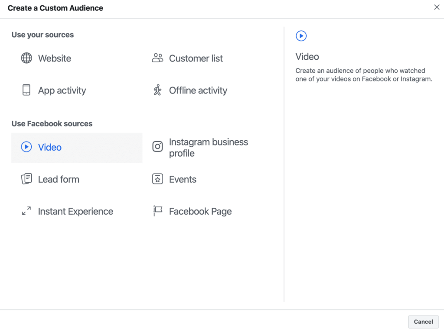The height and width of the screenshot is (332, 444).
Task: Choose Customer list as audience source
Action: pyautogui.click(x=196, y=58)
